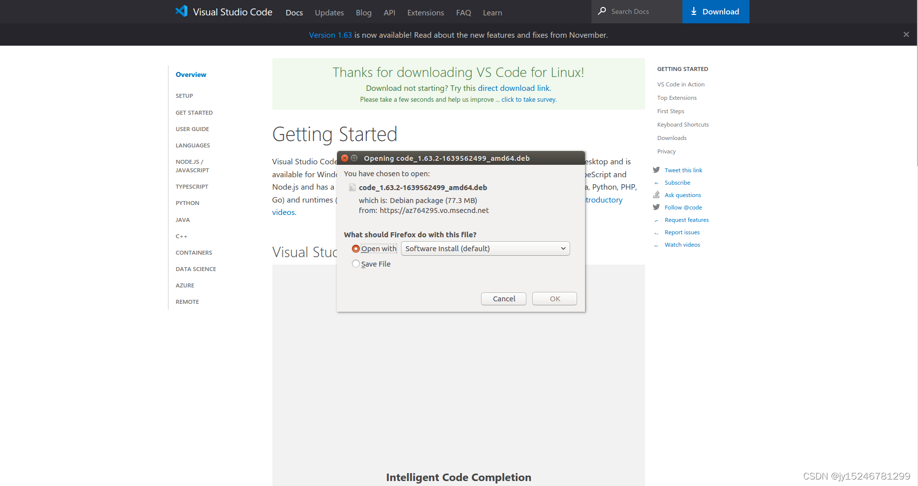Click the Stack Overflow icon beside Ask questions
This screenshot has width=918, height=486.
coord(656,195)
